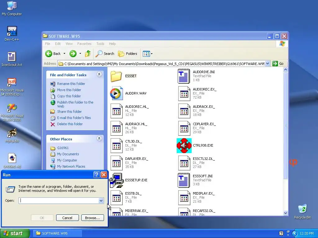Select the My Computer desktop icon
This screenshot has height=238, width=318.
coord(12,8)
